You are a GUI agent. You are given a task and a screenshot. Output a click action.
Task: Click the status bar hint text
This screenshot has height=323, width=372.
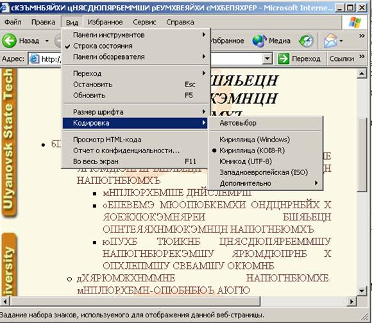pos(132,315)
